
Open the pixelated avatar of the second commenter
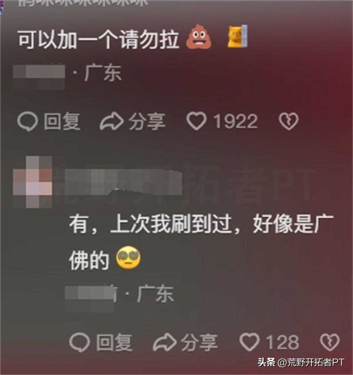[x=32, y=182]
